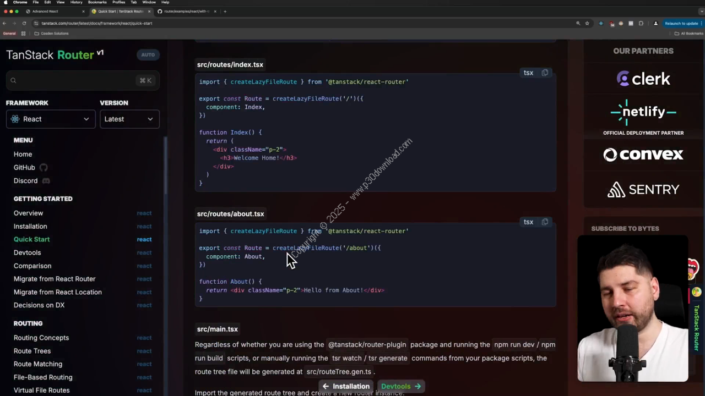Image resolution: width=705 pixels, height=396 pixels.
Task: Click extension icon with red badge
Action: pyautogui.click(x=611, y=23)
